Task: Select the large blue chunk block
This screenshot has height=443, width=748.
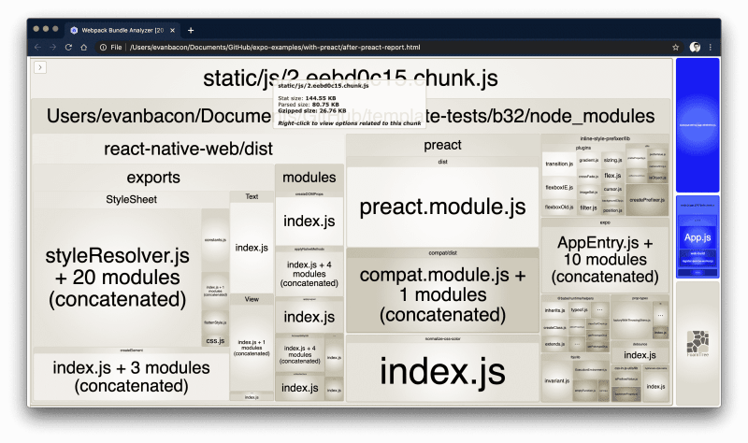Action: [697, 125]
